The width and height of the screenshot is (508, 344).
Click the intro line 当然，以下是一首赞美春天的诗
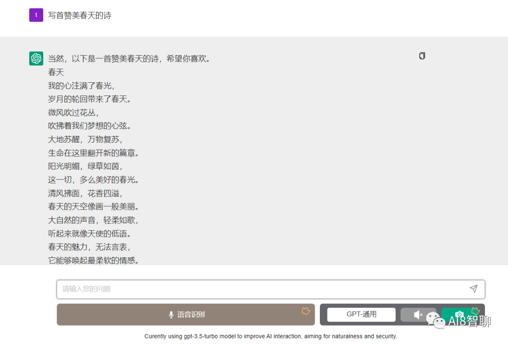(129, 59)
